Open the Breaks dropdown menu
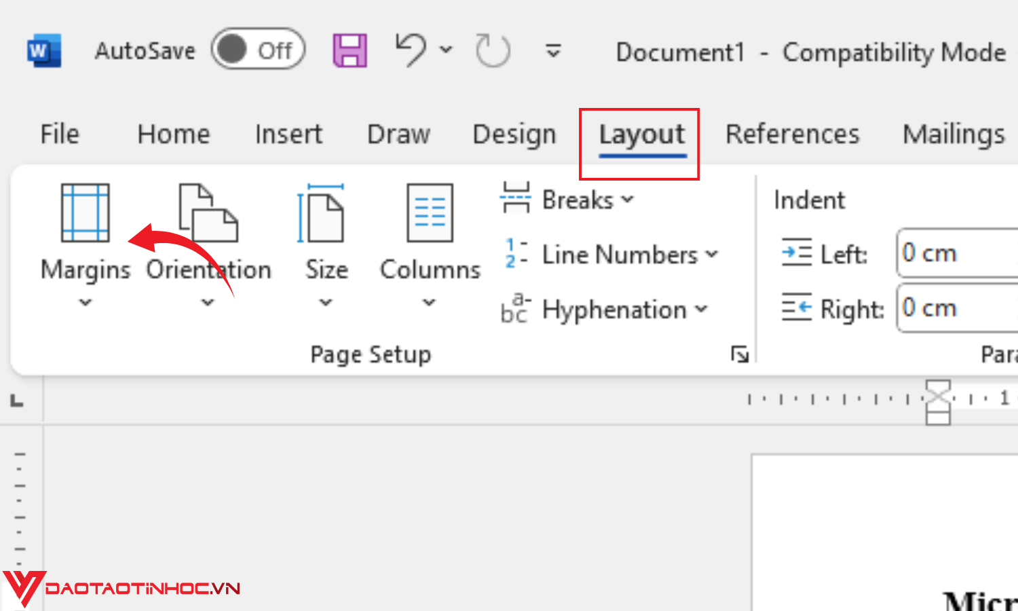 tap(628, 200)
